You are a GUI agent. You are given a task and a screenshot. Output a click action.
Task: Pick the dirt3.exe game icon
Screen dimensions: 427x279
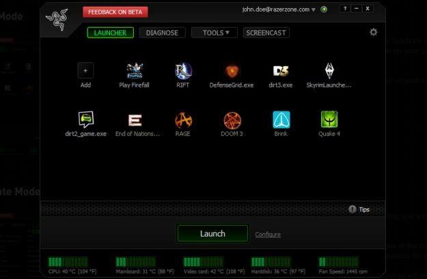click(x=281, y=71)
